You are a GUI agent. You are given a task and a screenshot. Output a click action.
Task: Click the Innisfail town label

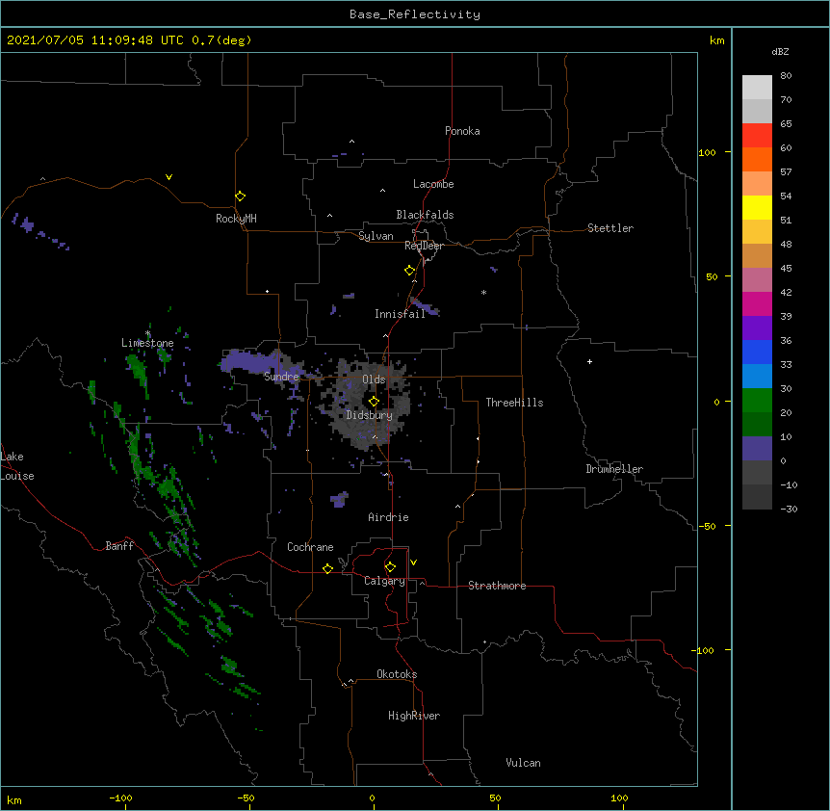pyautogui.click(x=400, y=314)
